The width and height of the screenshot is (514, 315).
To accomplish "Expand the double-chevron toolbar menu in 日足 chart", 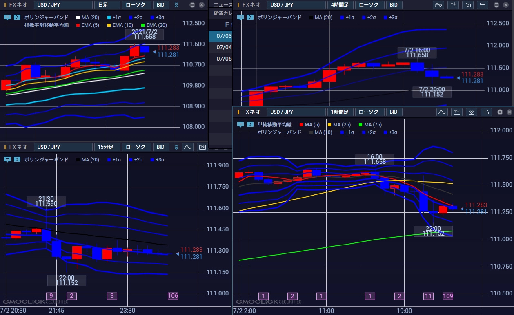I will 176,5.
